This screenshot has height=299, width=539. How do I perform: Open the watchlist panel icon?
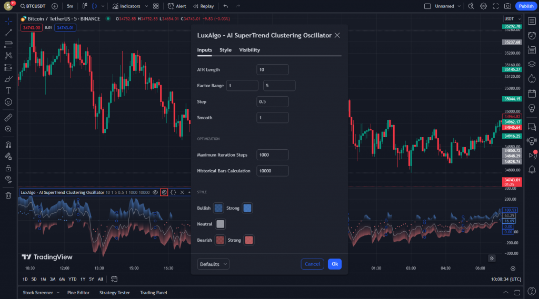(x=532, y=22)
